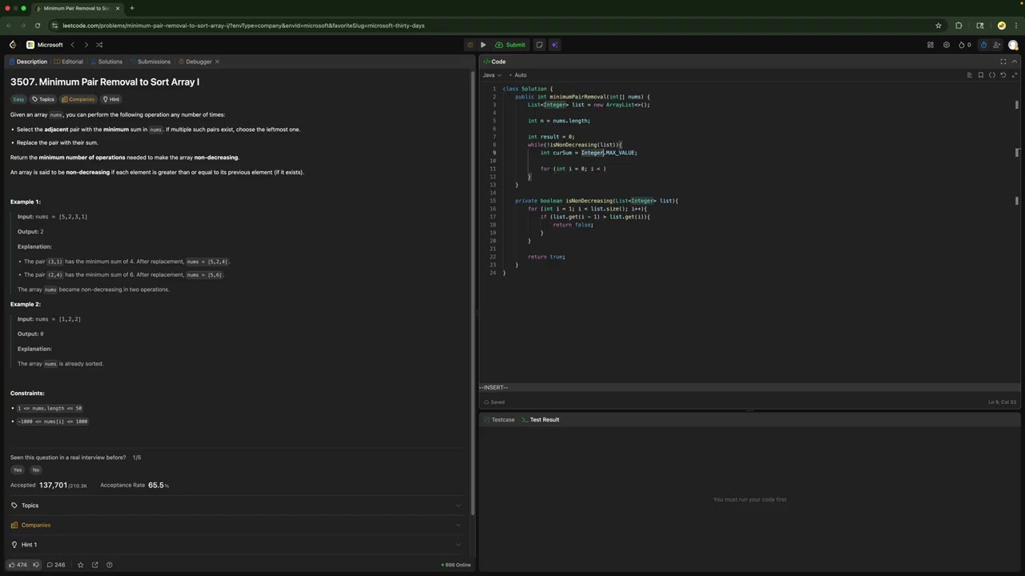Open Chrome three-dot menu
Viewport: 1025px width, 576px height.
[x=1016, y=26]
